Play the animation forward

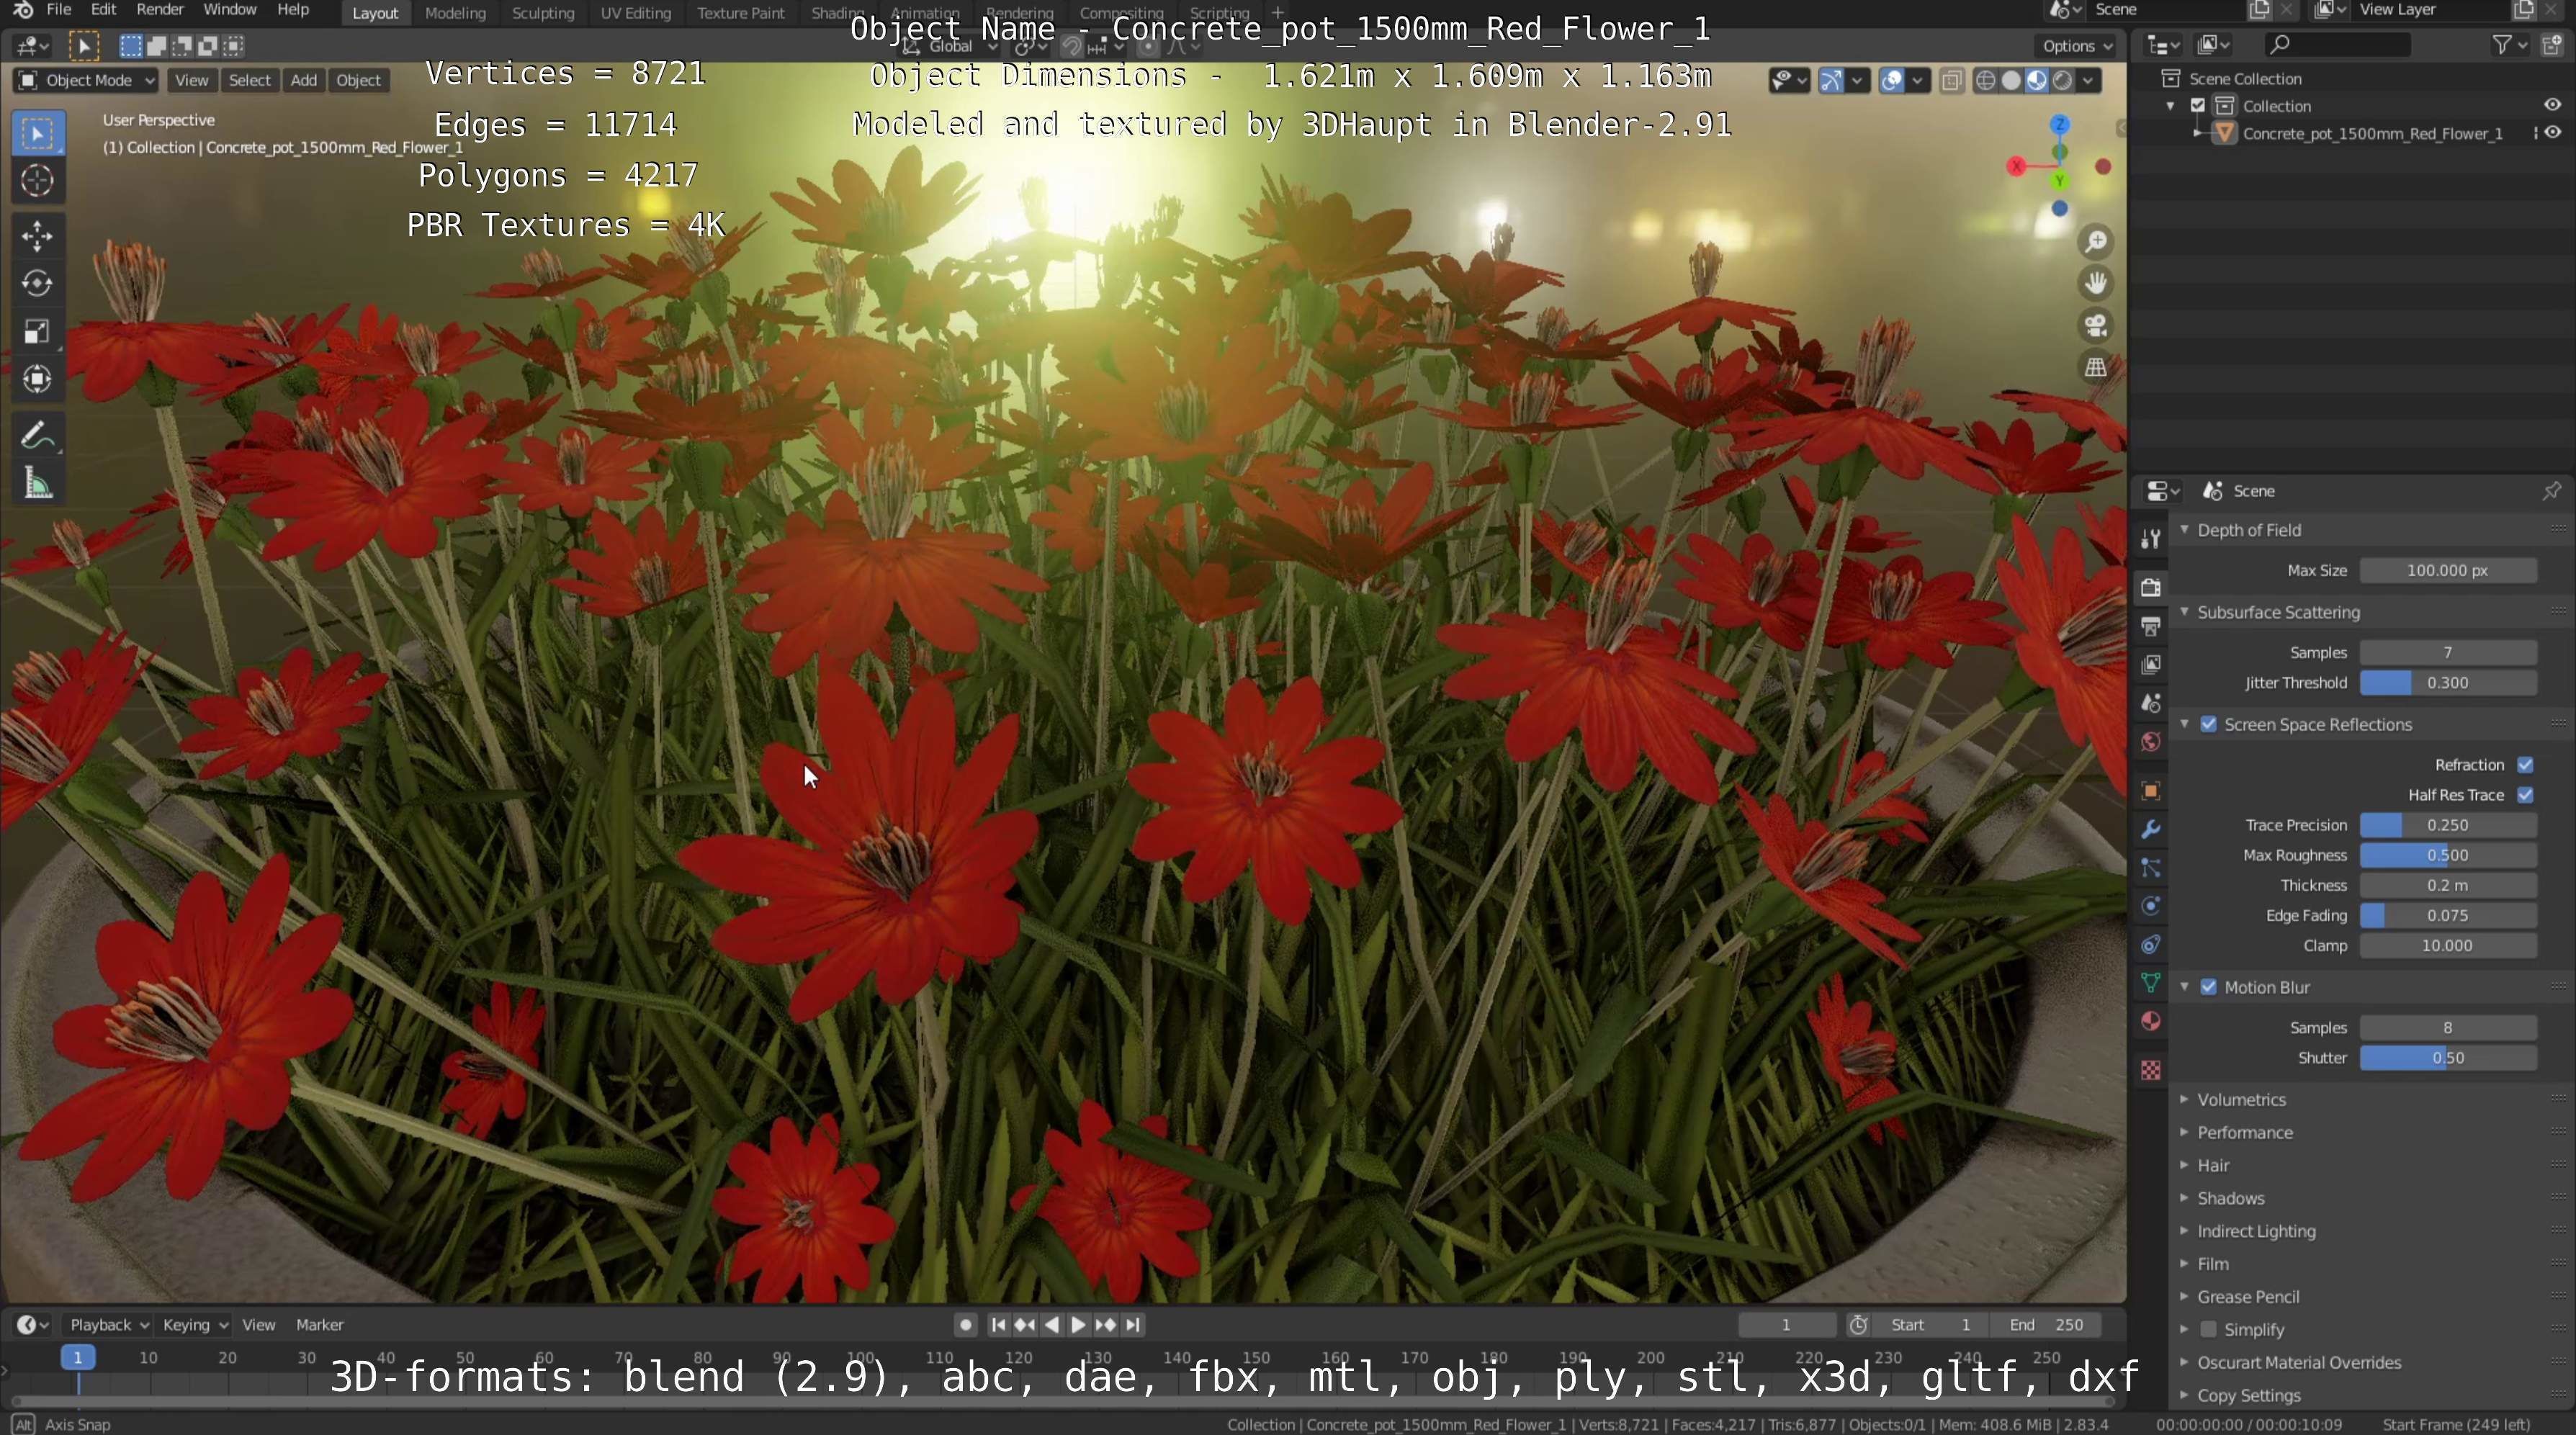(1078, 1325)
